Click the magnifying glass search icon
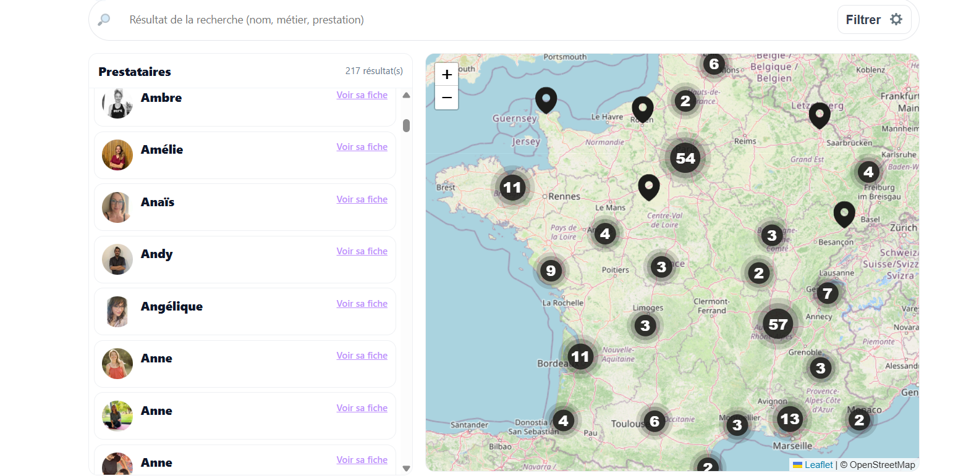The width and height of the screenshot is (979, 476). pos(104,20)
